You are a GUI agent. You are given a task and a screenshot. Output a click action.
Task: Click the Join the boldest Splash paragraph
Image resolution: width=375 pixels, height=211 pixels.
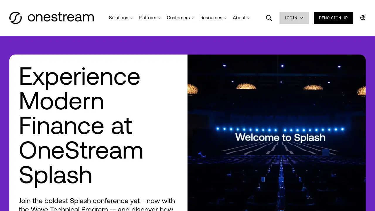(x=97, y=205)
